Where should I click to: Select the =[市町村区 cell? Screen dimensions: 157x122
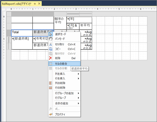tap(41, 40)
